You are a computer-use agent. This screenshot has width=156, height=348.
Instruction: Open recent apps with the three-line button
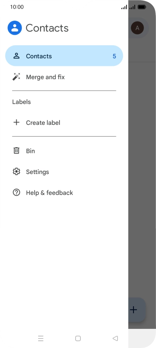(41, 338)
